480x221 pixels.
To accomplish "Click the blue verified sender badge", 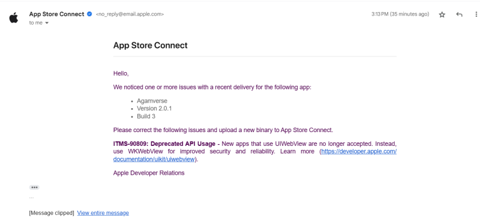I will (89, 14).
